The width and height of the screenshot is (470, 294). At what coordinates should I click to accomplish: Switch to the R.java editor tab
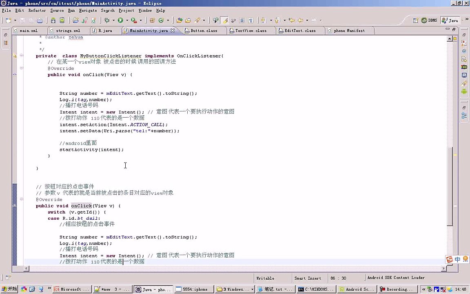click(x=105, y=31)
